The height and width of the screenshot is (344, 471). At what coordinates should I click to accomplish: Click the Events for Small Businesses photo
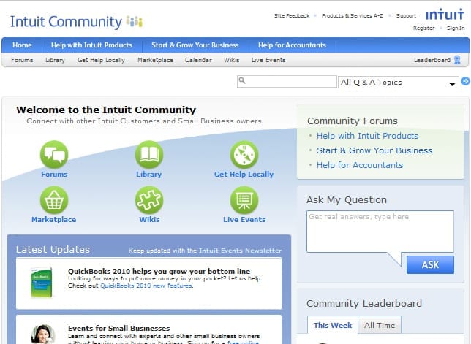(x=43, y=334)
